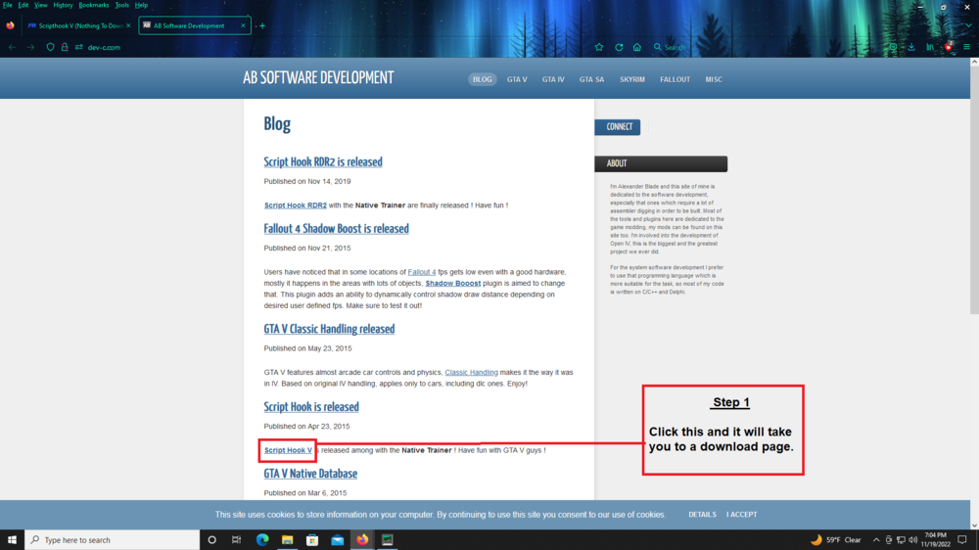Viewport: 979px width, 550px height.
Task: Show hidden system tray icons
Action: pyautogui.click(x=876, y=539)
